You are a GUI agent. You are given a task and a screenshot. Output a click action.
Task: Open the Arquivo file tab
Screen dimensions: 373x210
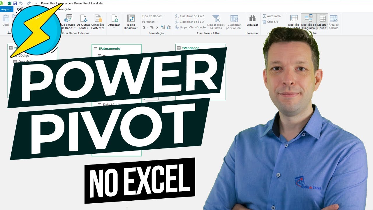tap(6, 9)
